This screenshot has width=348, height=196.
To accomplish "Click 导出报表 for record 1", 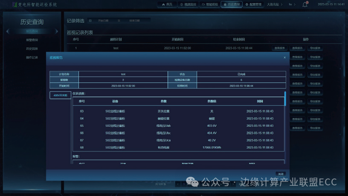I will 315,48.
